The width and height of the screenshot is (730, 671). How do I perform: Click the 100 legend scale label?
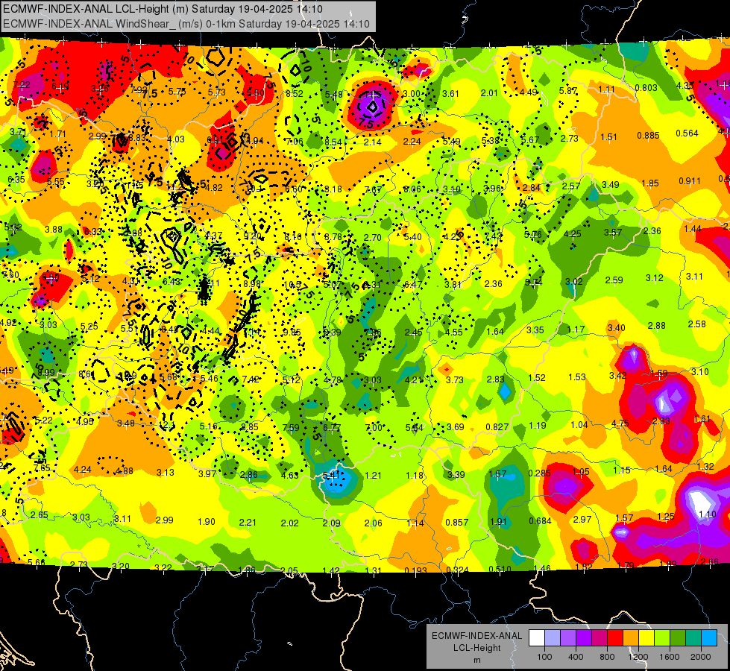click(544, 657)
